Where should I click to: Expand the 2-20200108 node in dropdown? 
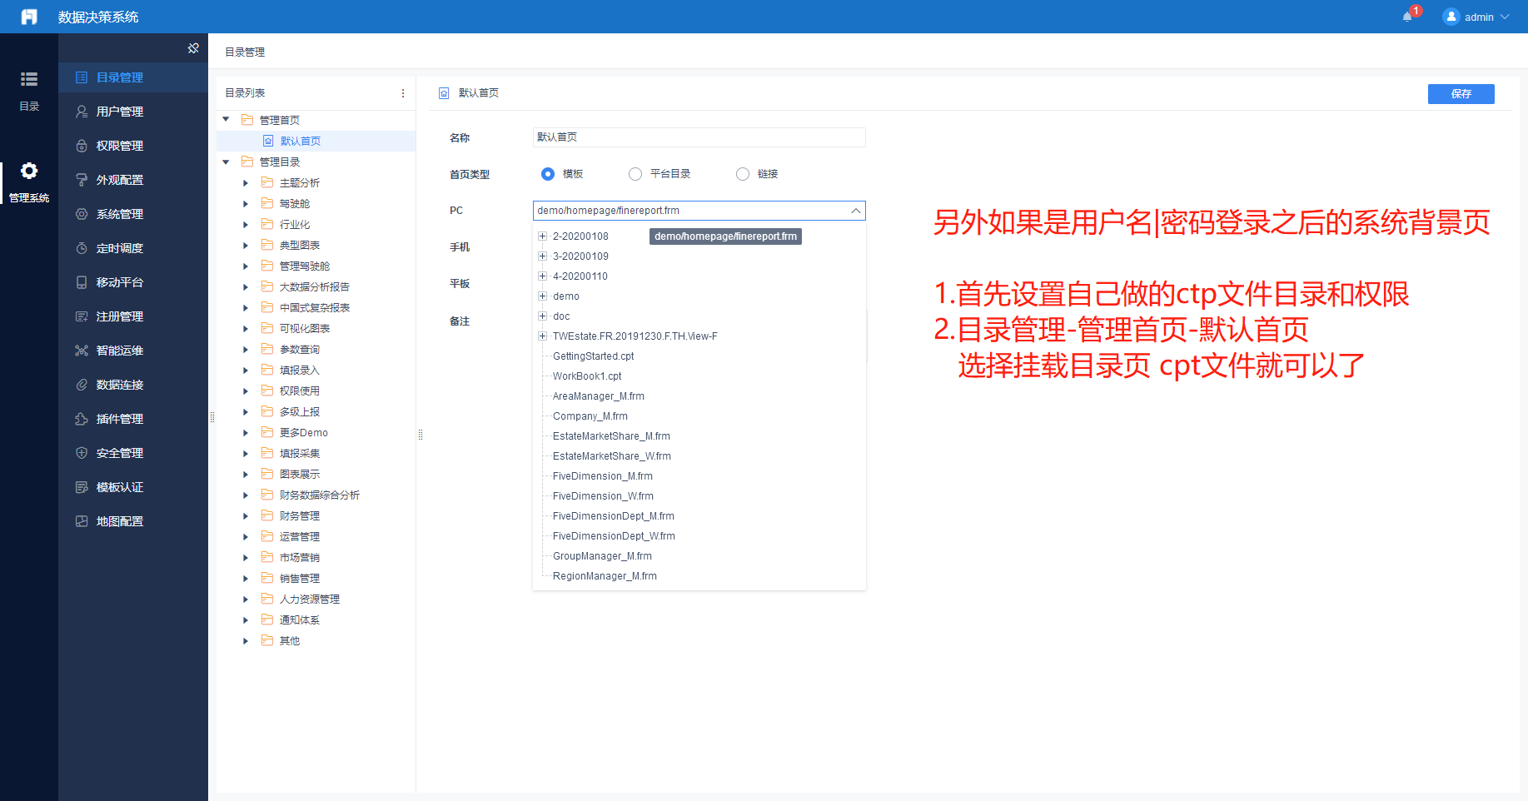(542, 236)
